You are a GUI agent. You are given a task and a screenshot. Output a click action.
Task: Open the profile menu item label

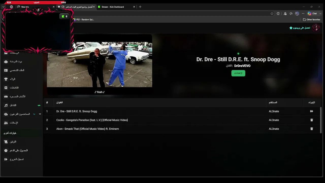click(x=17, y=70)
